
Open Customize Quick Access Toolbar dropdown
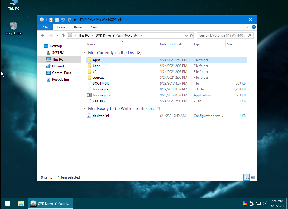tap(75, 20)
